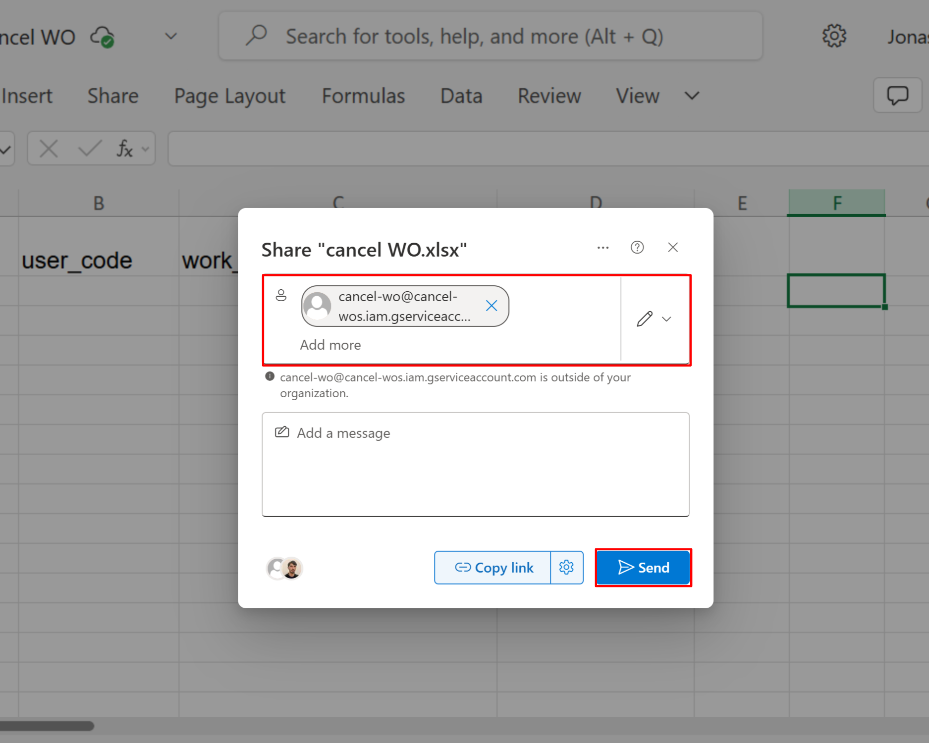
Task: Open the Formulas ribbon tab
Action: 363,96
